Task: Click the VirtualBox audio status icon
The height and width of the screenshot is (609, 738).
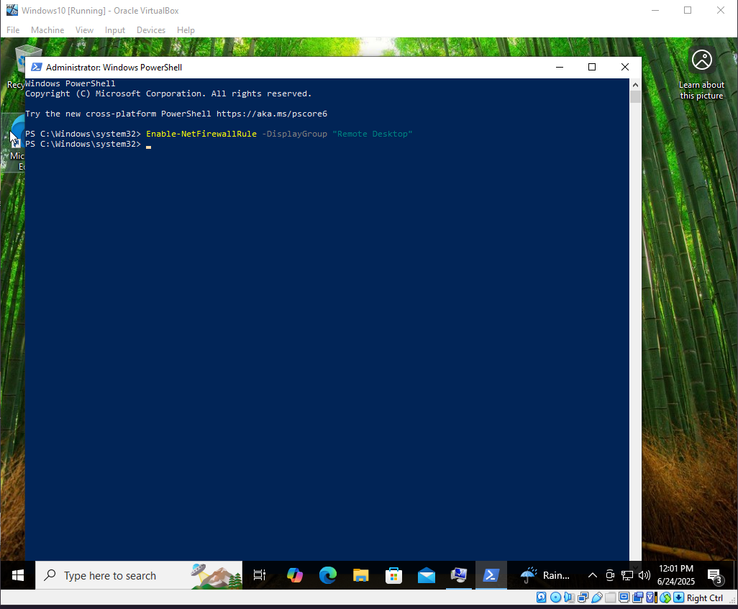Action: tap(569, 597)
